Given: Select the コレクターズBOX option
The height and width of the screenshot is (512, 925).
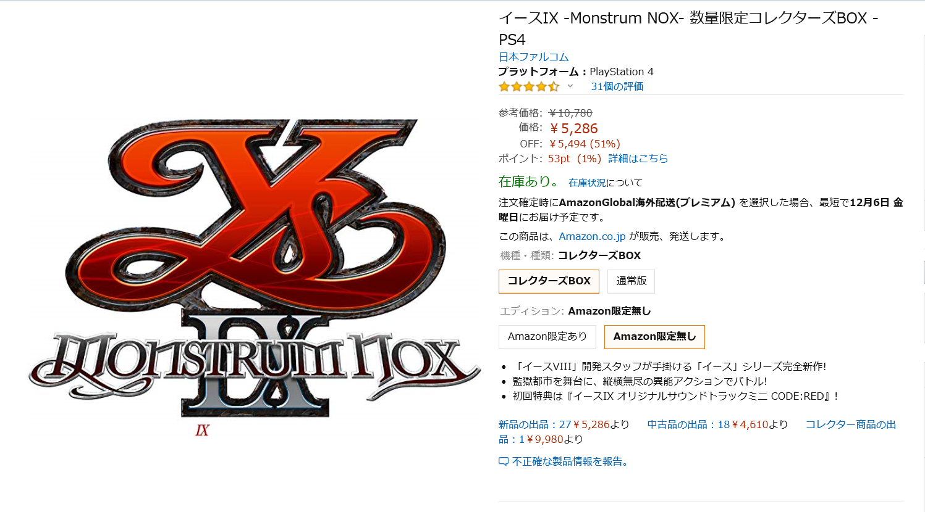Looking at the screenshot, I should click(549, 281).
